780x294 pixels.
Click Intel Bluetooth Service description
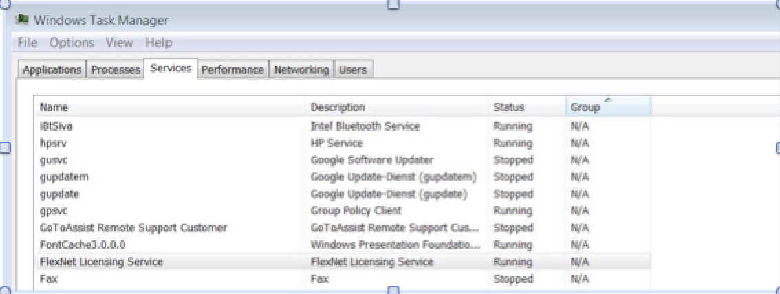pos(365,126)
